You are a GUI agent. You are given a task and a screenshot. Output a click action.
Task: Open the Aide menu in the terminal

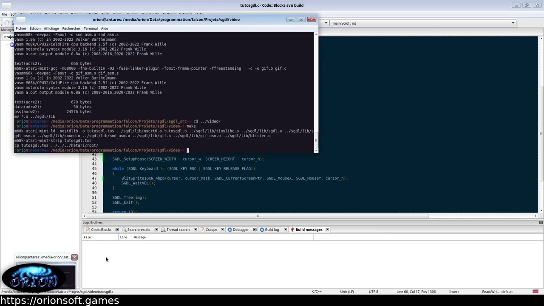[x=105, y=28]
